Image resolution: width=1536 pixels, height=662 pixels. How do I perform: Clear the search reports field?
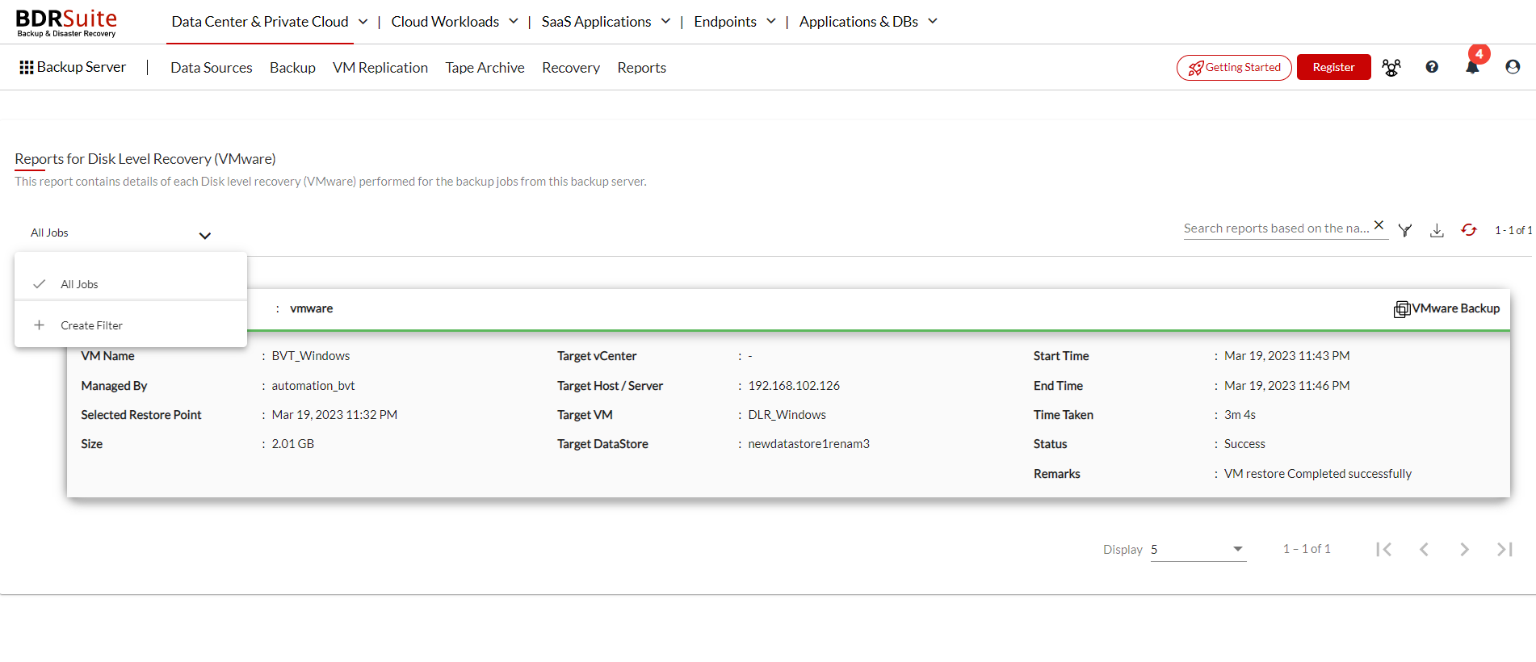[x=1379, y=225]
